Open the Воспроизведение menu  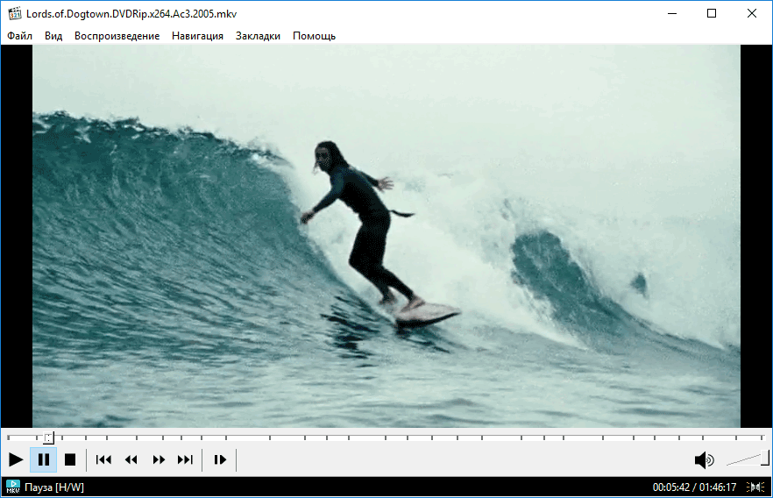coord(117,36)
